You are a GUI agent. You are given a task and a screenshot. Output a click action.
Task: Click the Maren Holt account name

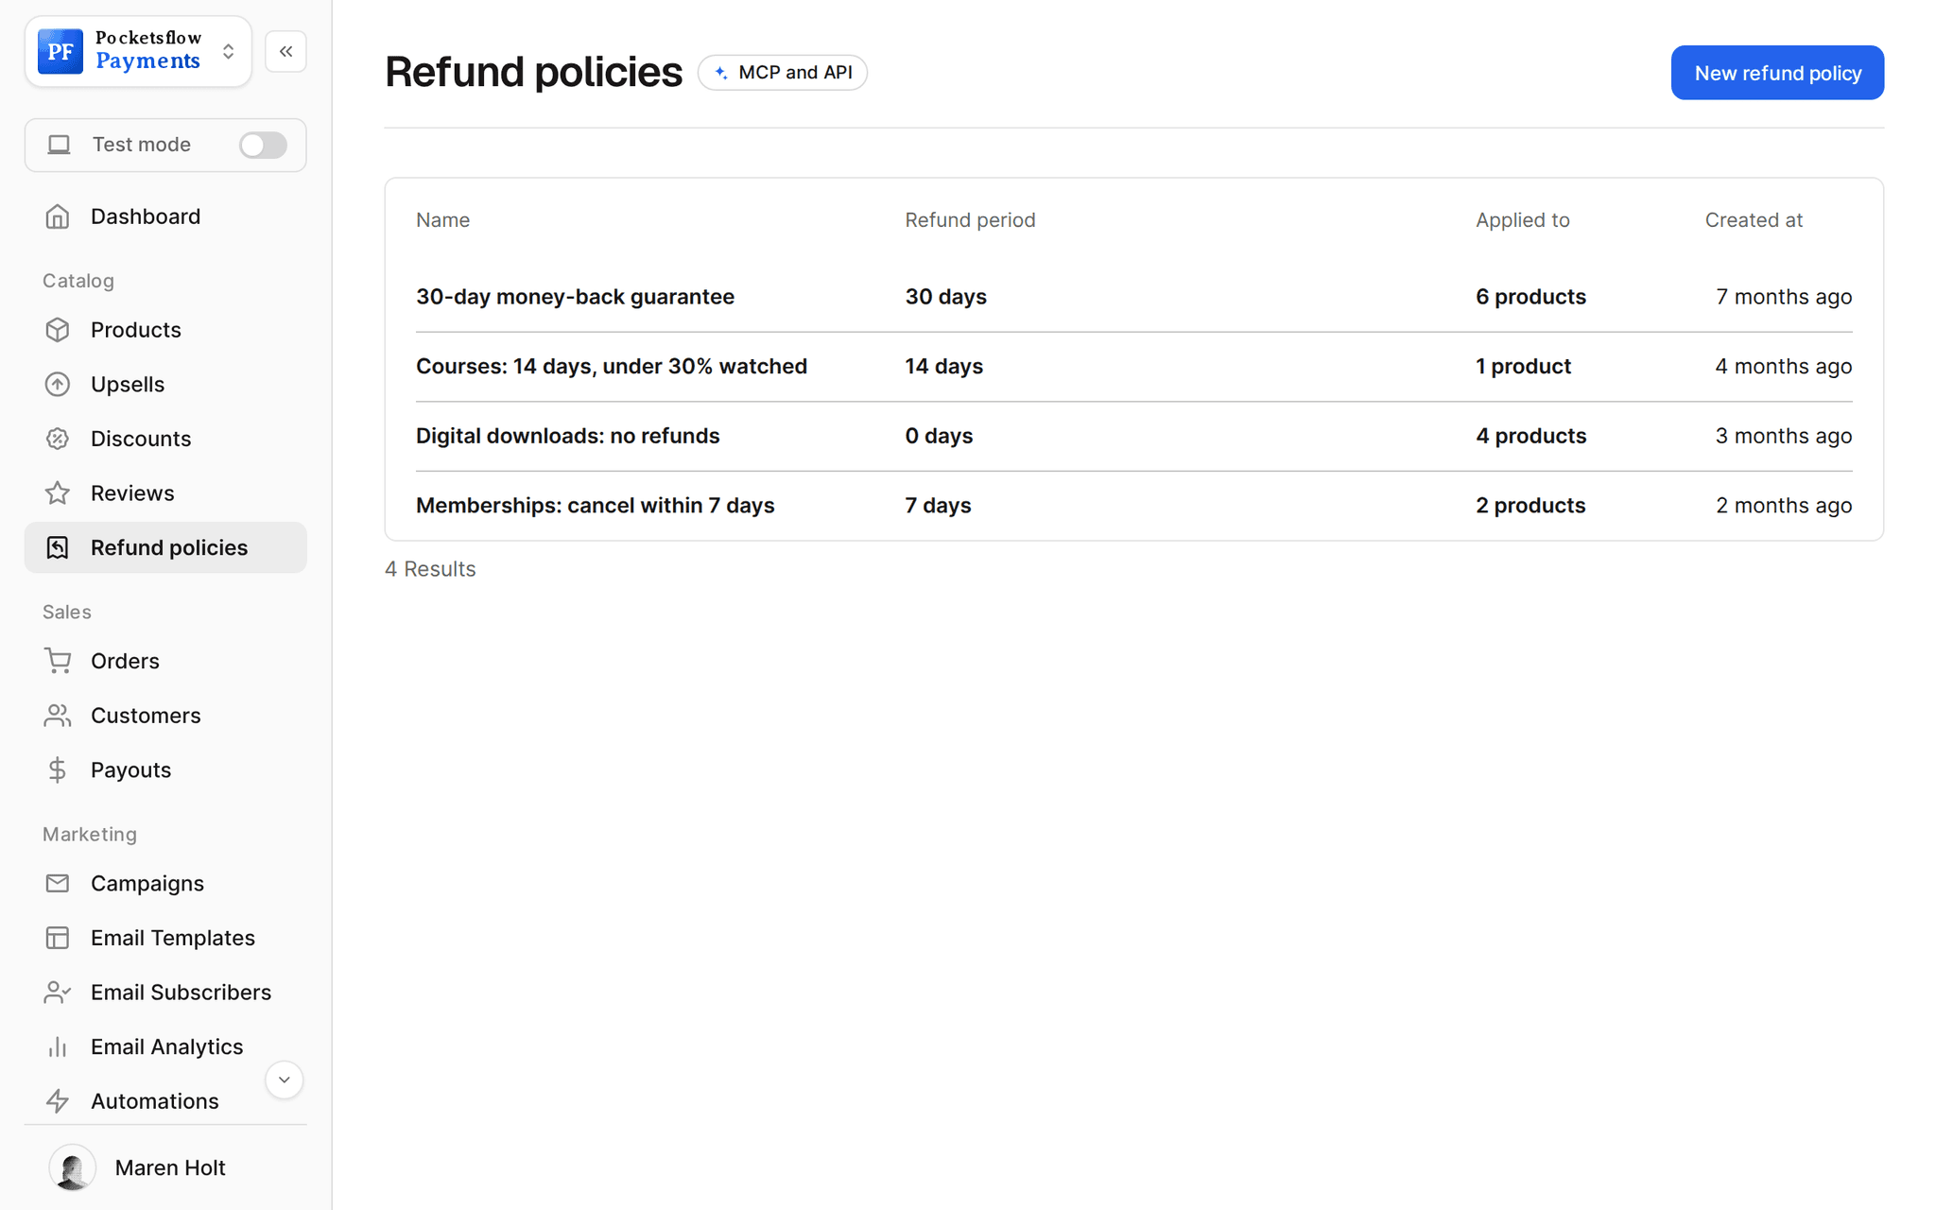[170, 1167]
